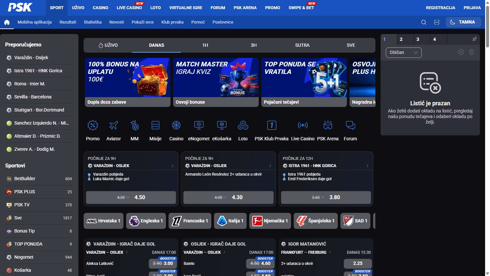Viewport: 490px width, 276px height.
Task: Open the eKošarka shortcut icon
Action: pos(222,125)
